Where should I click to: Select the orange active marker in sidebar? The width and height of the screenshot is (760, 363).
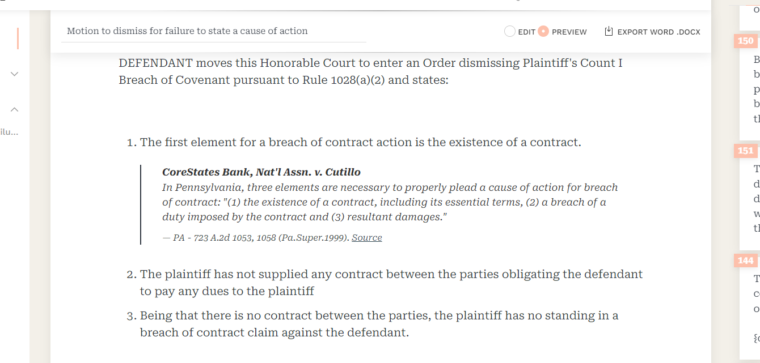click(18, 39)
